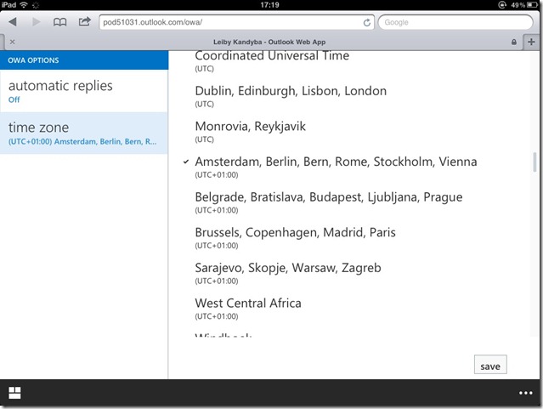Select Sarajevo, Skopje, Warsaw, Zagreb zone
Screen dimensions: 543x409
(288, 273)
